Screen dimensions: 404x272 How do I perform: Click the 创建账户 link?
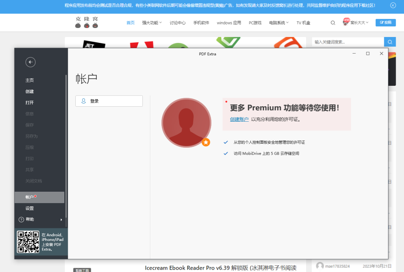(239, 119)
